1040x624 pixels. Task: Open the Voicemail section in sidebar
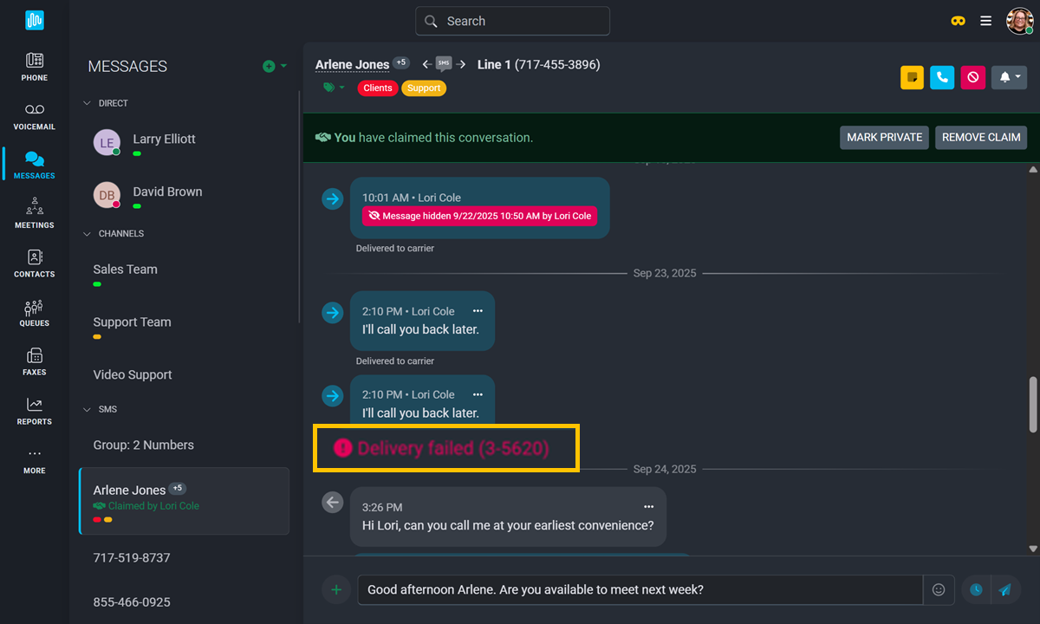[34, 117]
